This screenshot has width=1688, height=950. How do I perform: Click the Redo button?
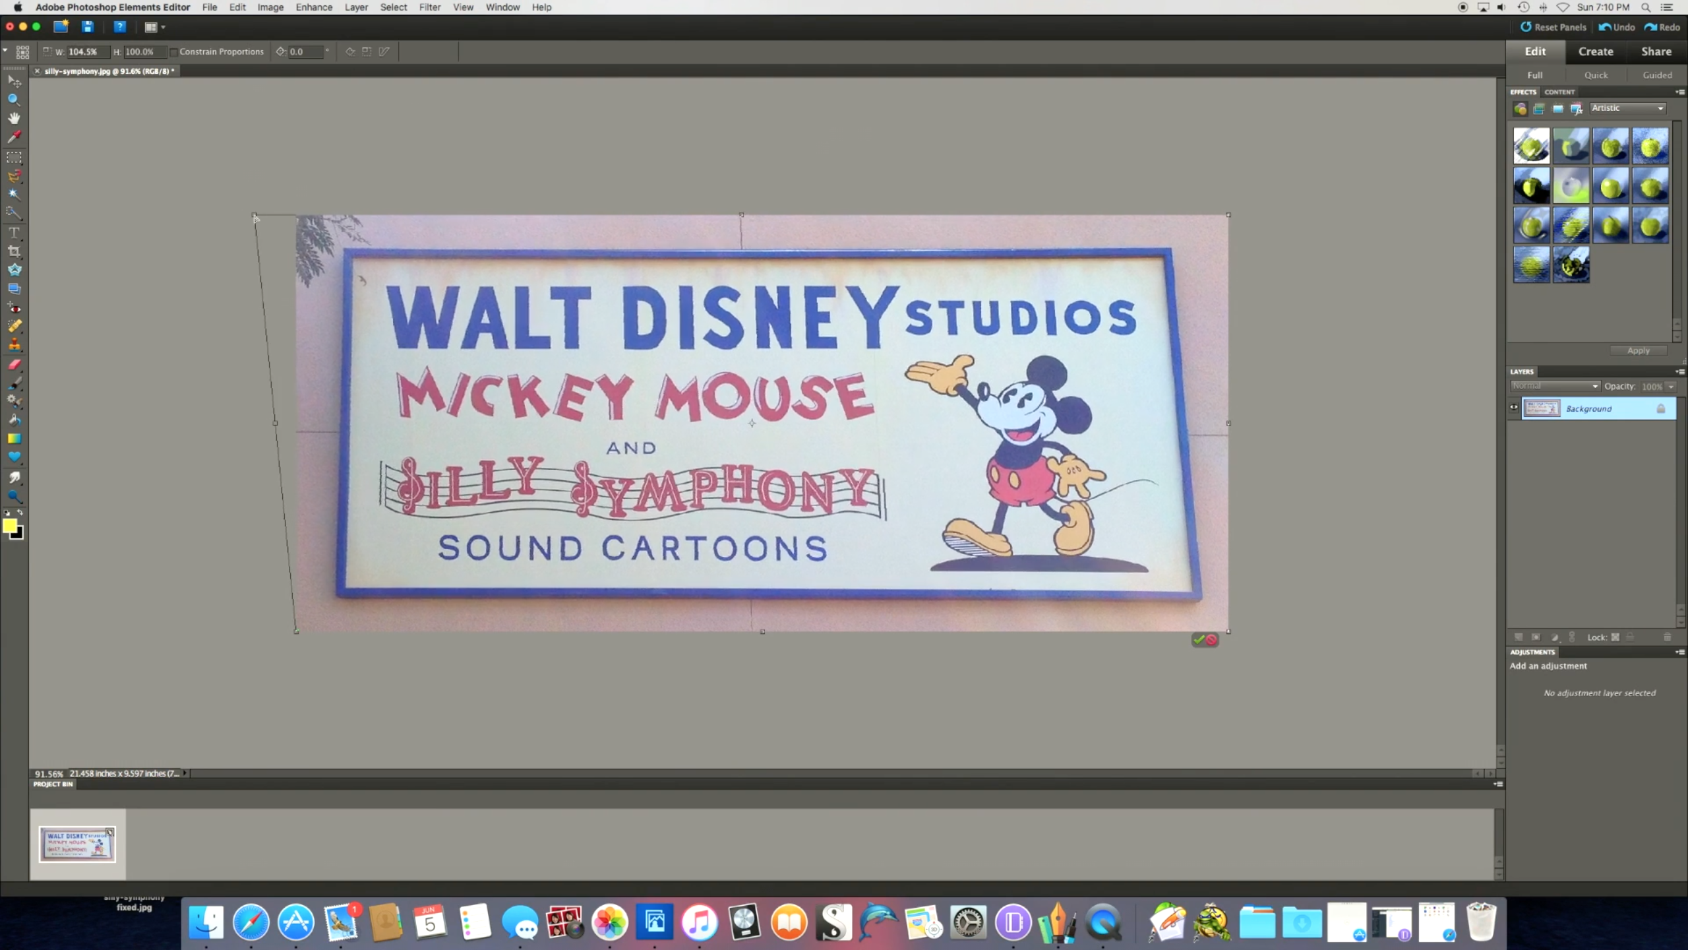coord(1662,27)
